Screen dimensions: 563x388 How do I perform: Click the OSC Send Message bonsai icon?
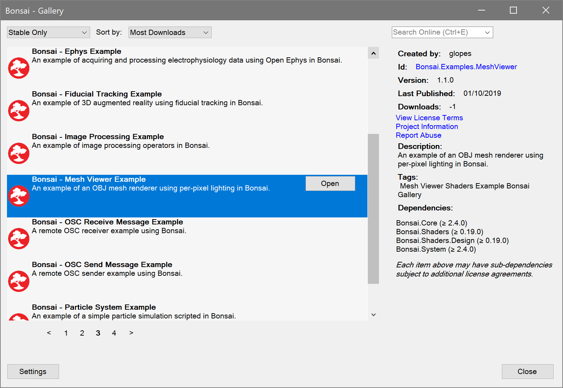tap(19, 281)
